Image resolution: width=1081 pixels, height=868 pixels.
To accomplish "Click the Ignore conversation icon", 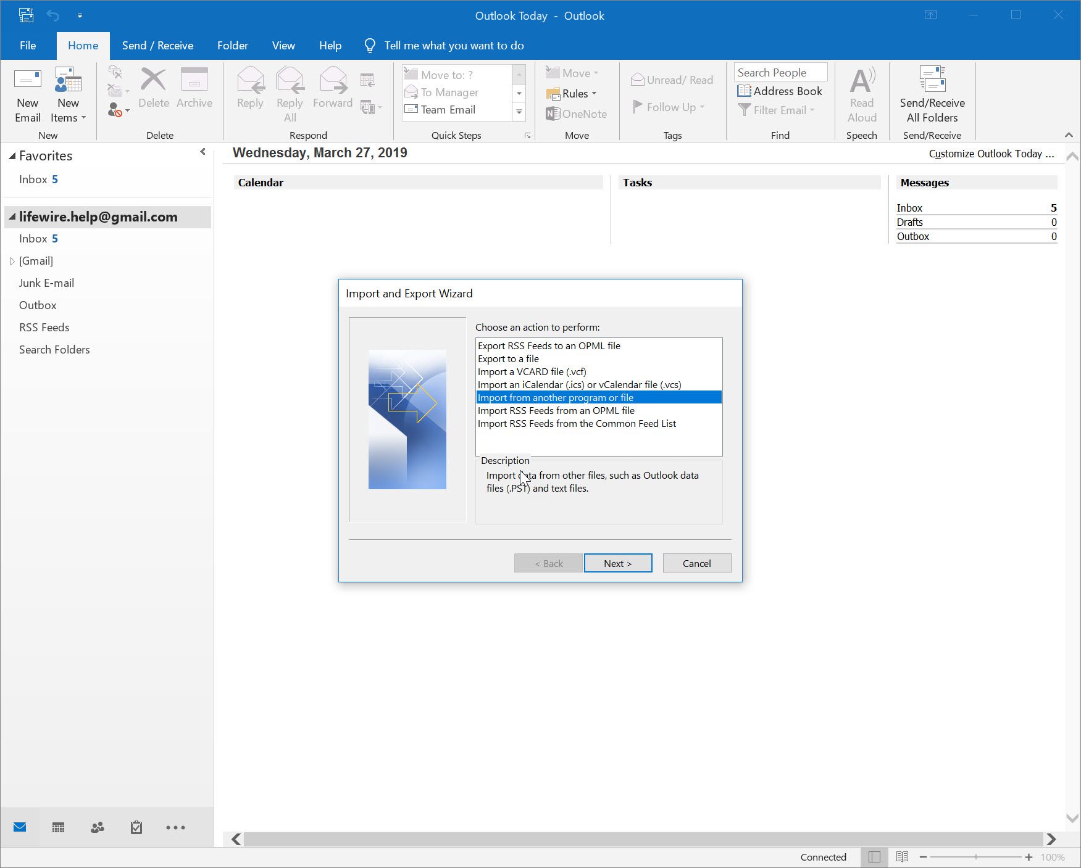I will [x=115, y=72].
